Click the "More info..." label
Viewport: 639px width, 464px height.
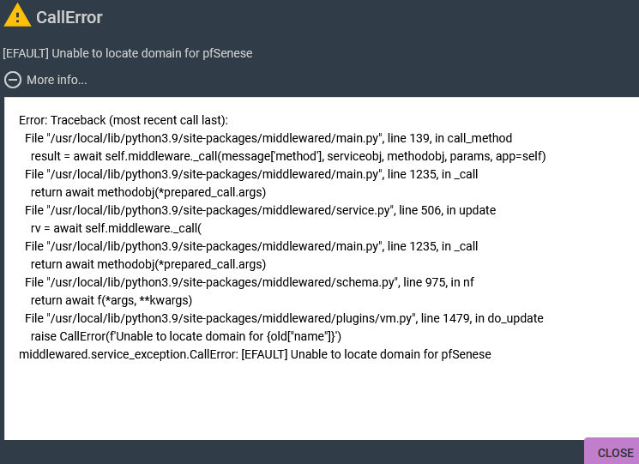tap(57, 80)
